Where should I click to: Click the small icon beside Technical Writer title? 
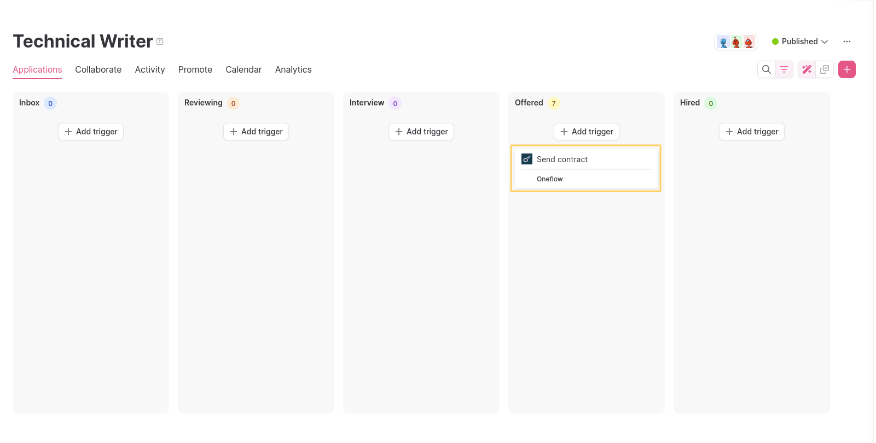(160, 42)
